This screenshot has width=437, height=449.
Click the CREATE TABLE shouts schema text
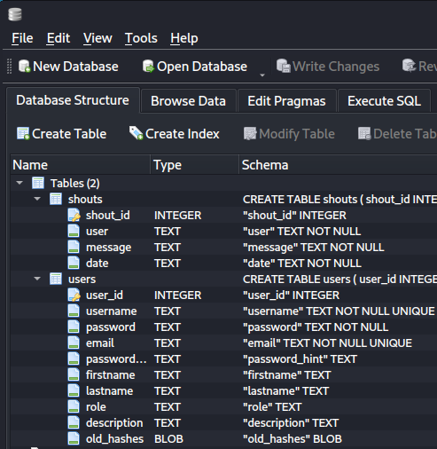pos(339,200)
